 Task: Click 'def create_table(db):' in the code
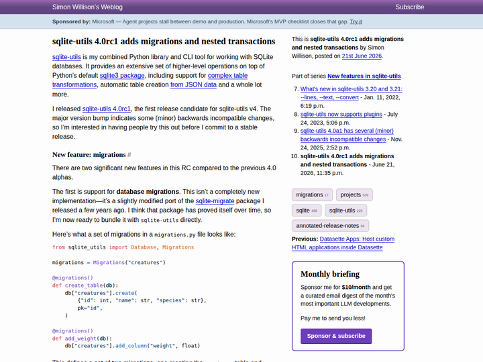[x=85, y=286]
